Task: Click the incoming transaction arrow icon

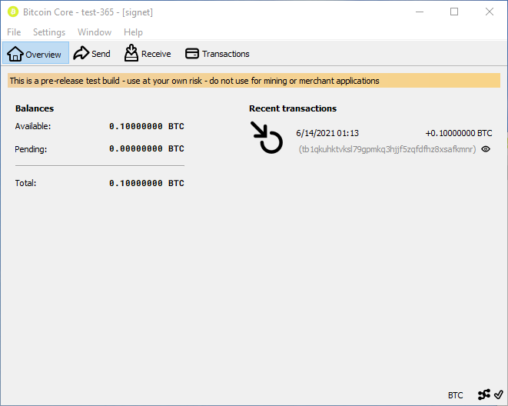Action: 267,138
